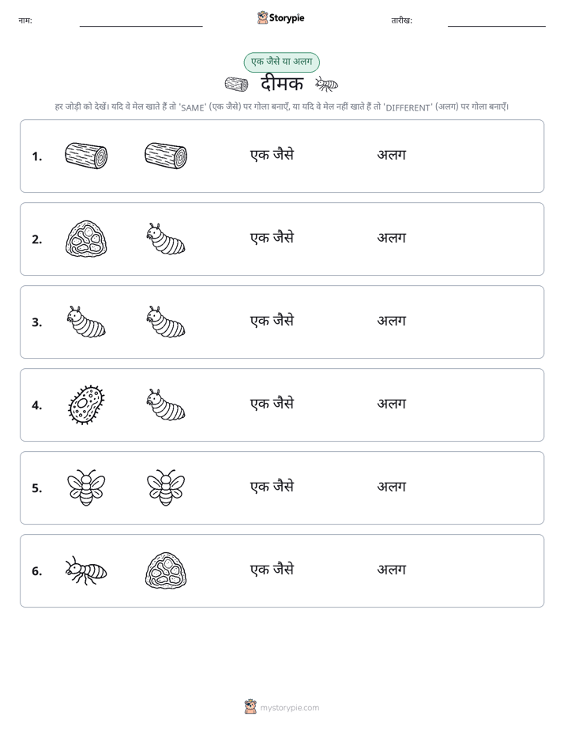564x730 pixels.
Task: Select 'अलग' for question 2
Action: pyautogui.click(x=391, y=238)
